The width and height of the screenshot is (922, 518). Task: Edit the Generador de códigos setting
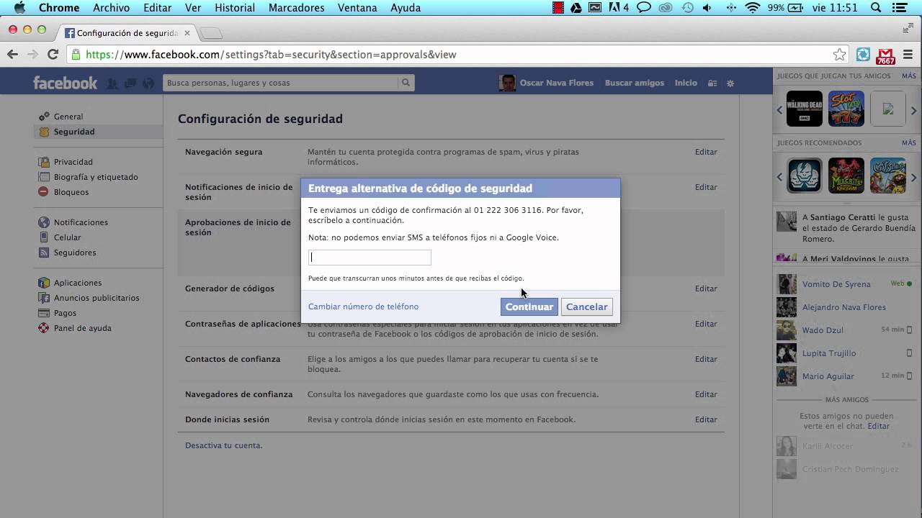[x=706, y=288]
